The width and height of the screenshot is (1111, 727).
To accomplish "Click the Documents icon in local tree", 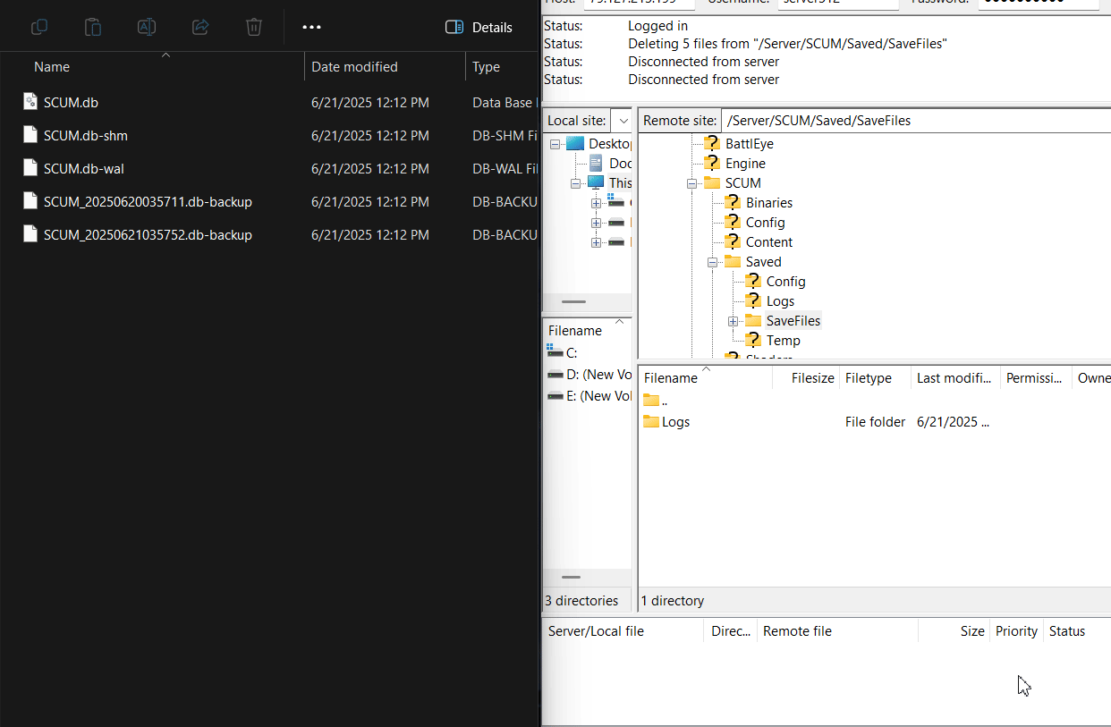I will coord(596,163).
